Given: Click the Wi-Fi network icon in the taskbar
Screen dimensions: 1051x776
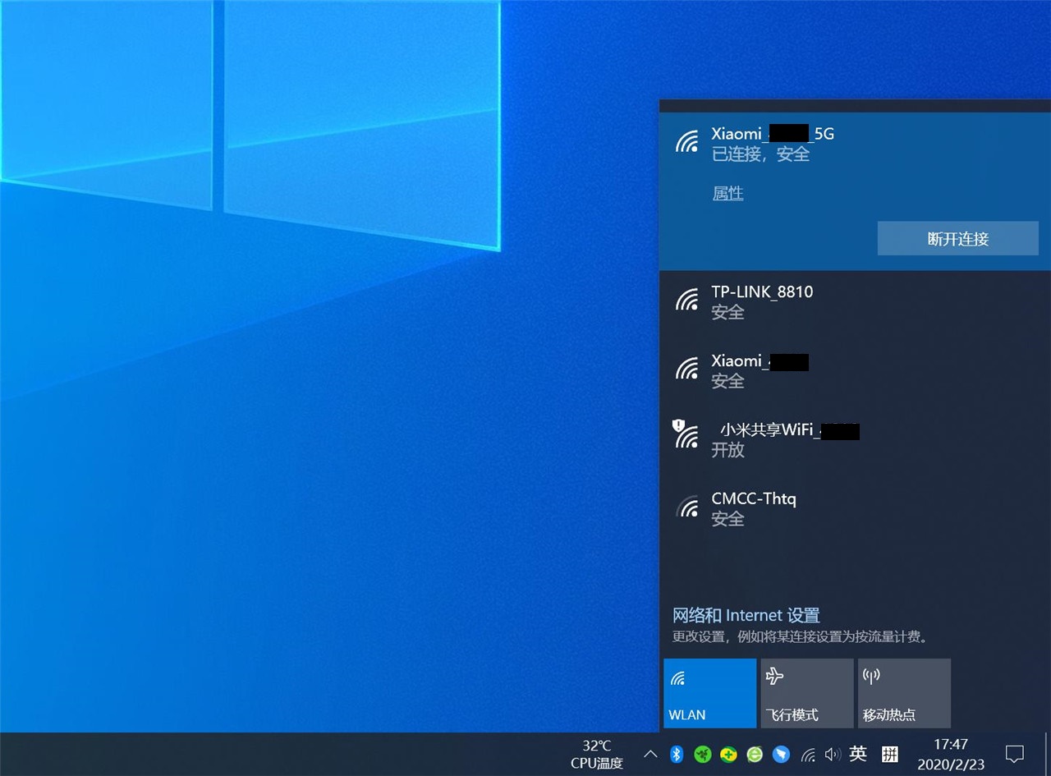Looking at the screenshot, I should [x=808, y=754].
